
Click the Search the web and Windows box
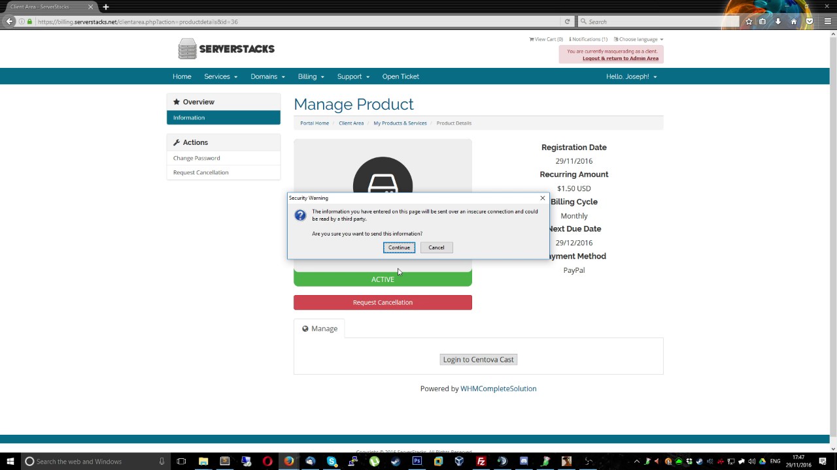[95, 462]
